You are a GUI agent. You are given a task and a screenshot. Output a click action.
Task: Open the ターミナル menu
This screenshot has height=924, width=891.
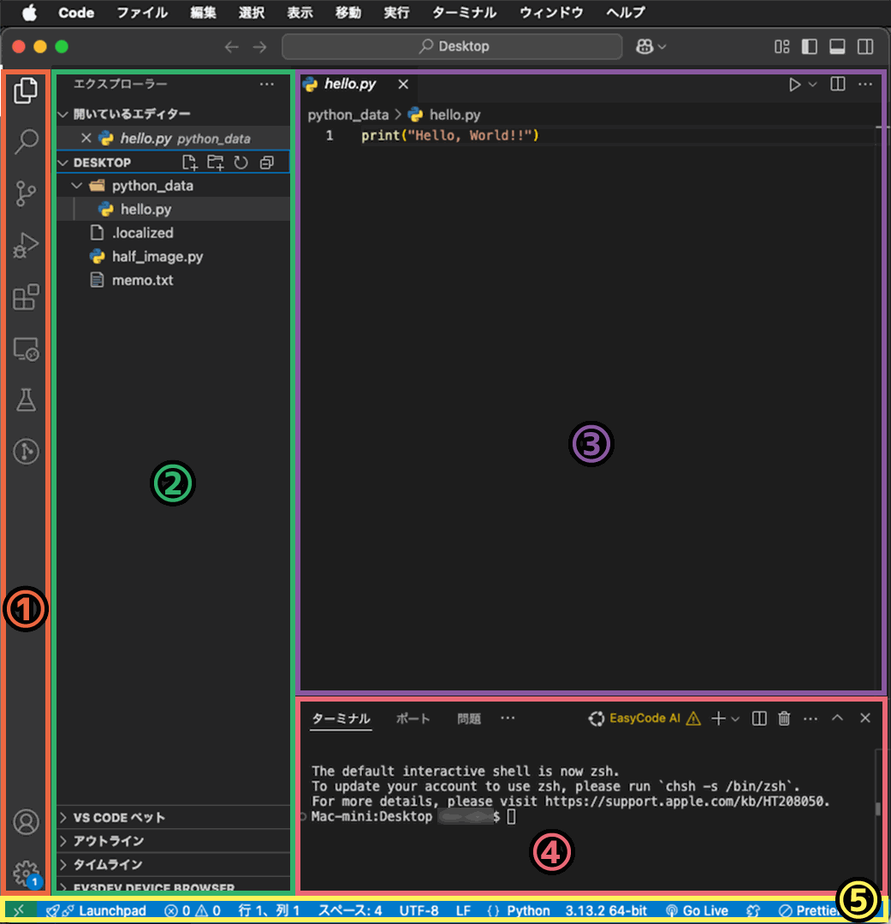(464, 12)
